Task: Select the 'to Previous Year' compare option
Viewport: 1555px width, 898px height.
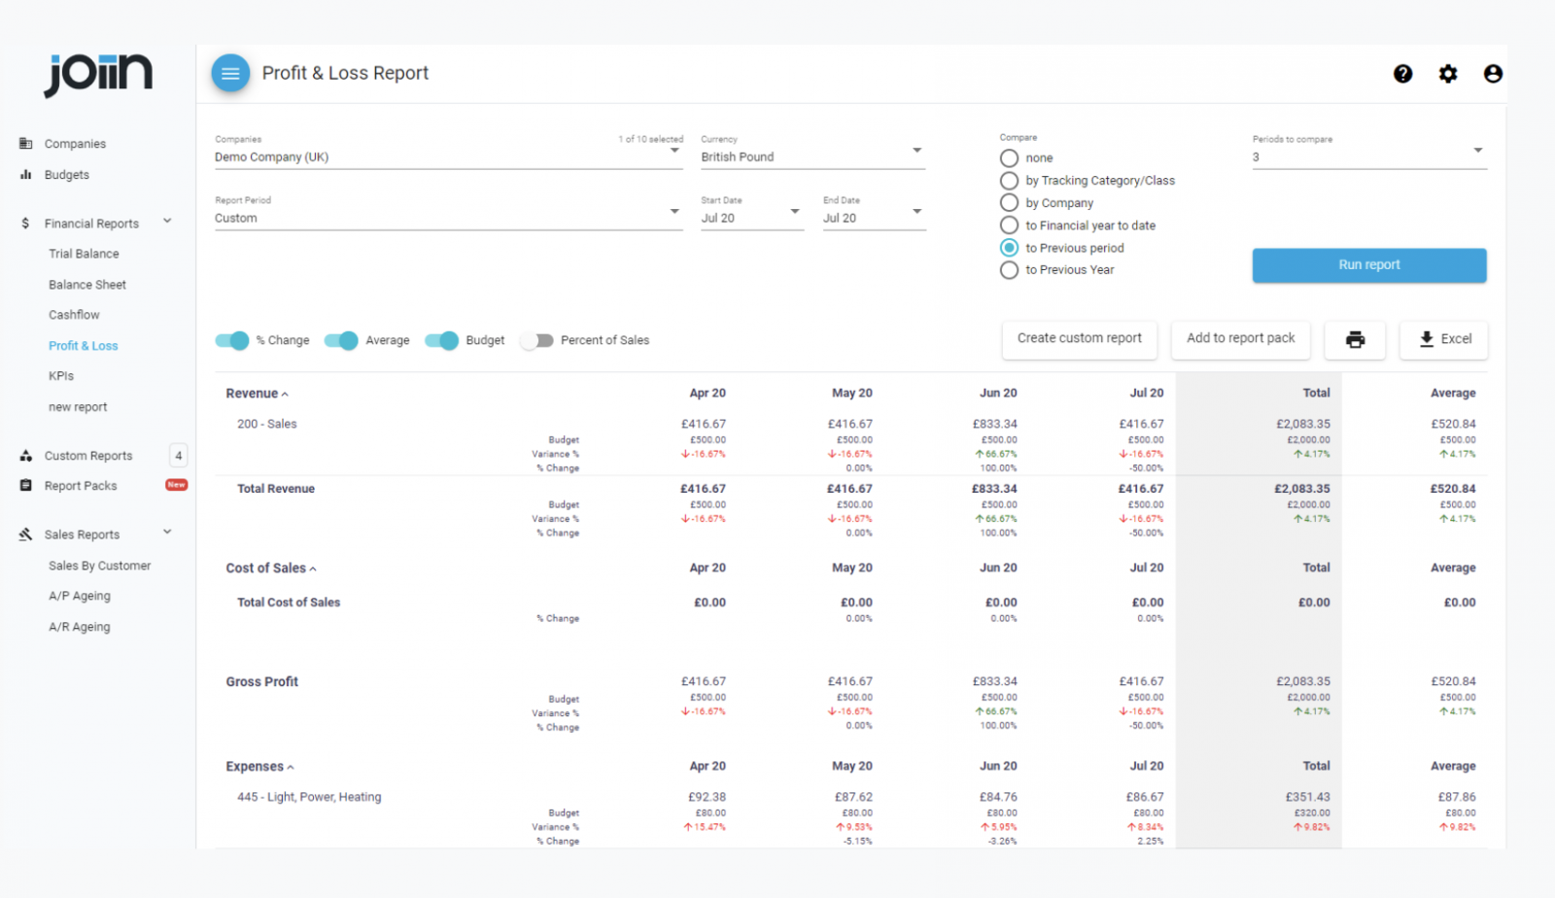Action: tap(1008, 270)
